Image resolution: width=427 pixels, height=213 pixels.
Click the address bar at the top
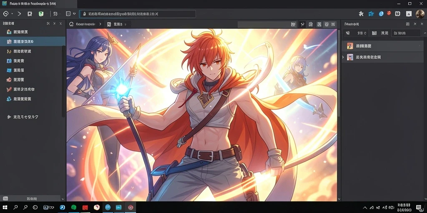pyautogui.click(x=137, y=14)
